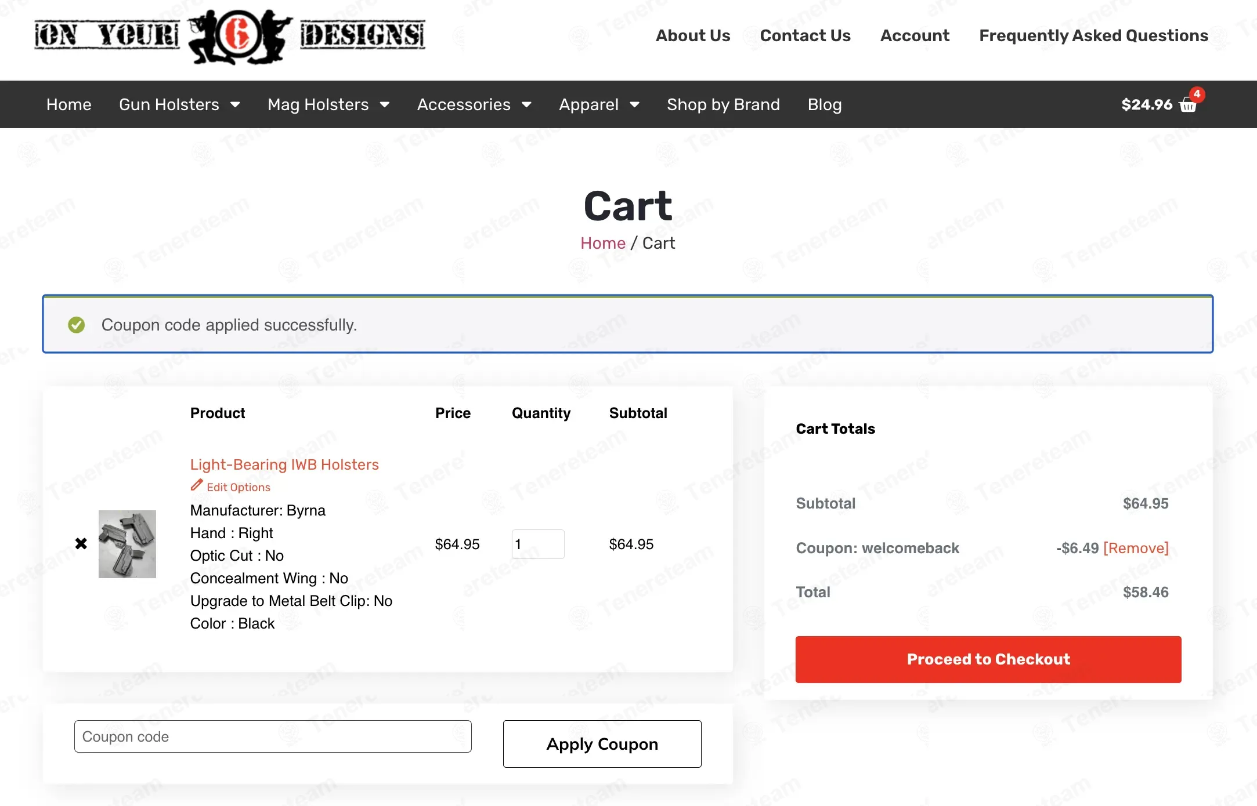Expand the Gun Holsters dropdown arrow

[x=235, y=105]
